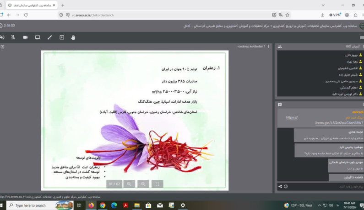Show hidden system tray icons

click(x=320, y=205)
